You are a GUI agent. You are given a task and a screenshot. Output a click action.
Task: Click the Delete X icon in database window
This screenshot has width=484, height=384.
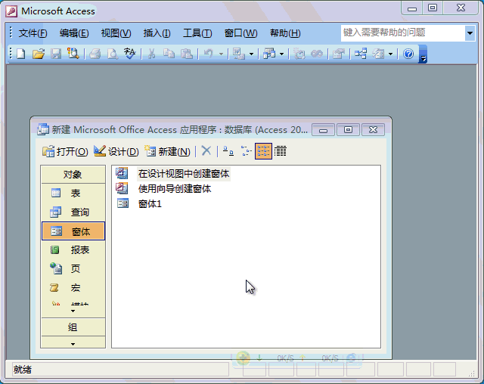[206, 151]
